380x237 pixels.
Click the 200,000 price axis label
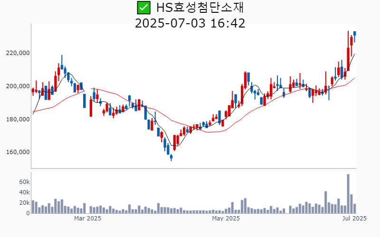click(x=18, y=86)
